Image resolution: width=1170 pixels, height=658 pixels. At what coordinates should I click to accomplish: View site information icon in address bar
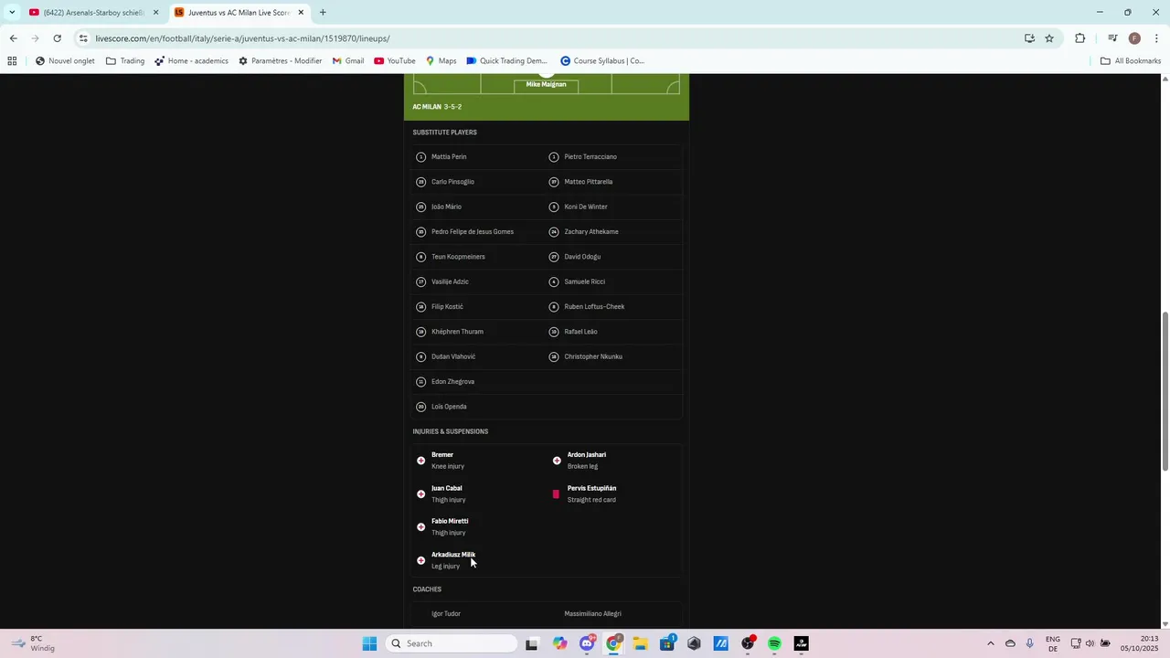[x=83, y=38]
